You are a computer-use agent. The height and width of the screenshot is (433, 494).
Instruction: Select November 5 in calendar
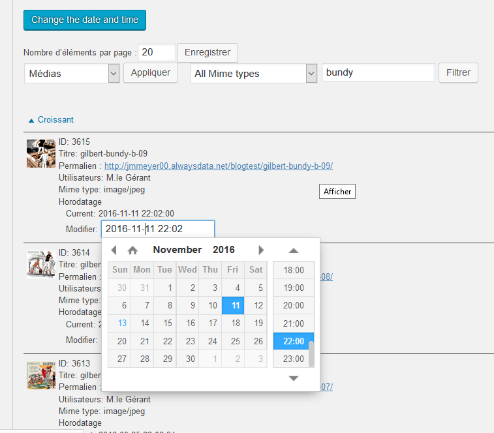[x=256, y=288]
